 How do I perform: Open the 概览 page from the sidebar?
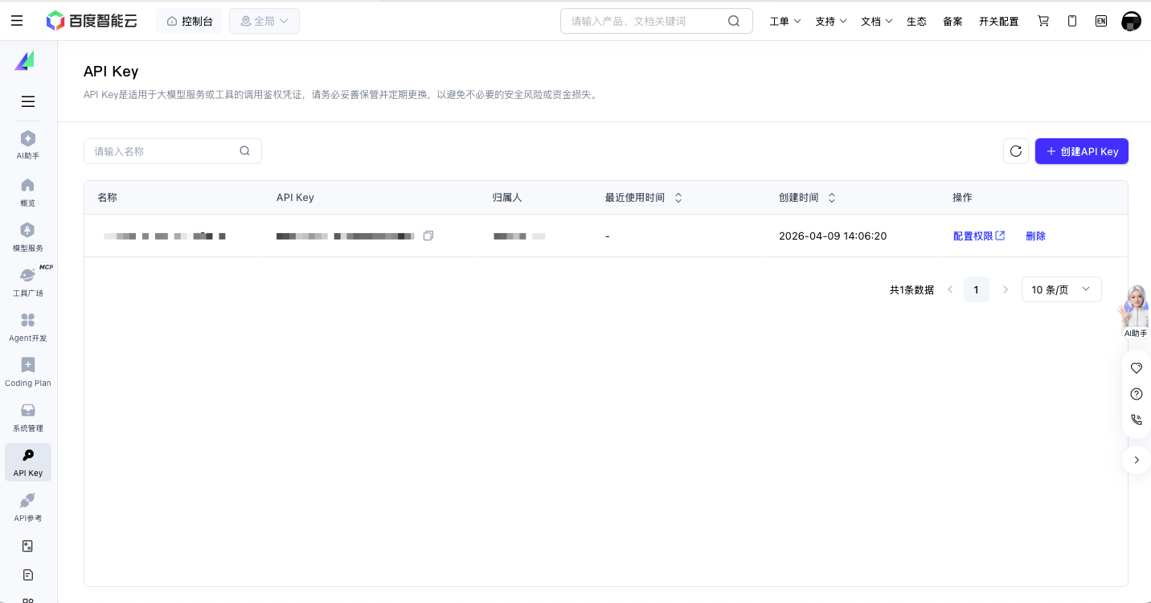(28, 191)
